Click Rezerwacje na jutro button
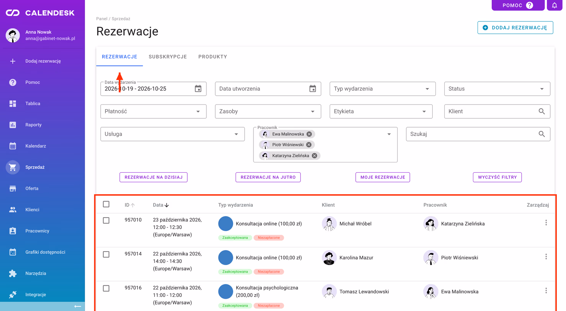The height and width of the screenshot is (311, 566). (268, 177)
